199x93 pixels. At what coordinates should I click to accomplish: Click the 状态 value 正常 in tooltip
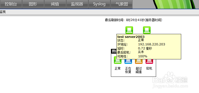click(x=141, y=40)
